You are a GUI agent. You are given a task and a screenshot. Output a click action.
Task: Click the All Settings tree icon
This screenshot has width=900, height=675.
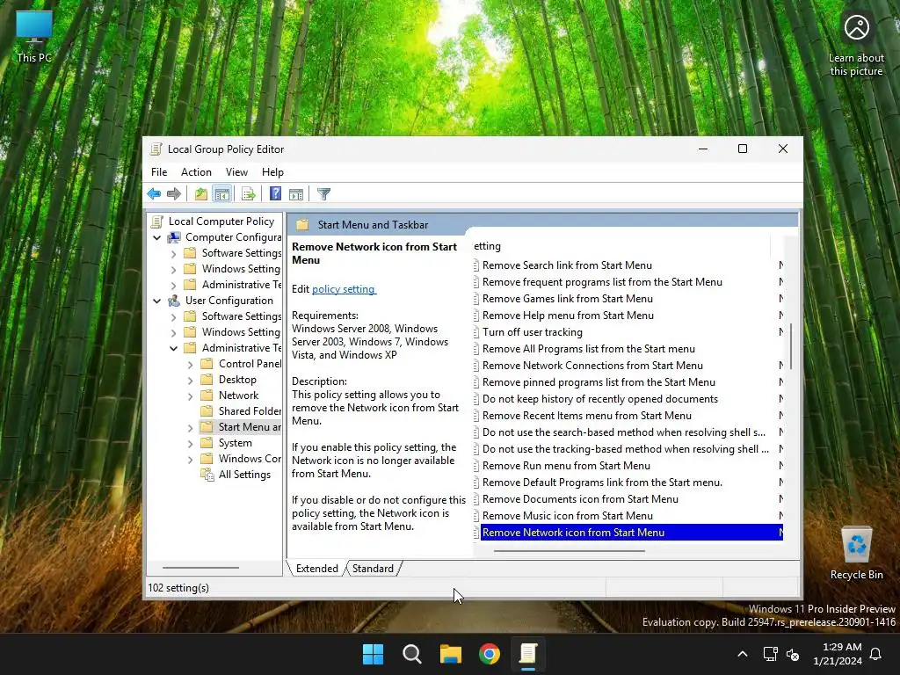point(207,475)
